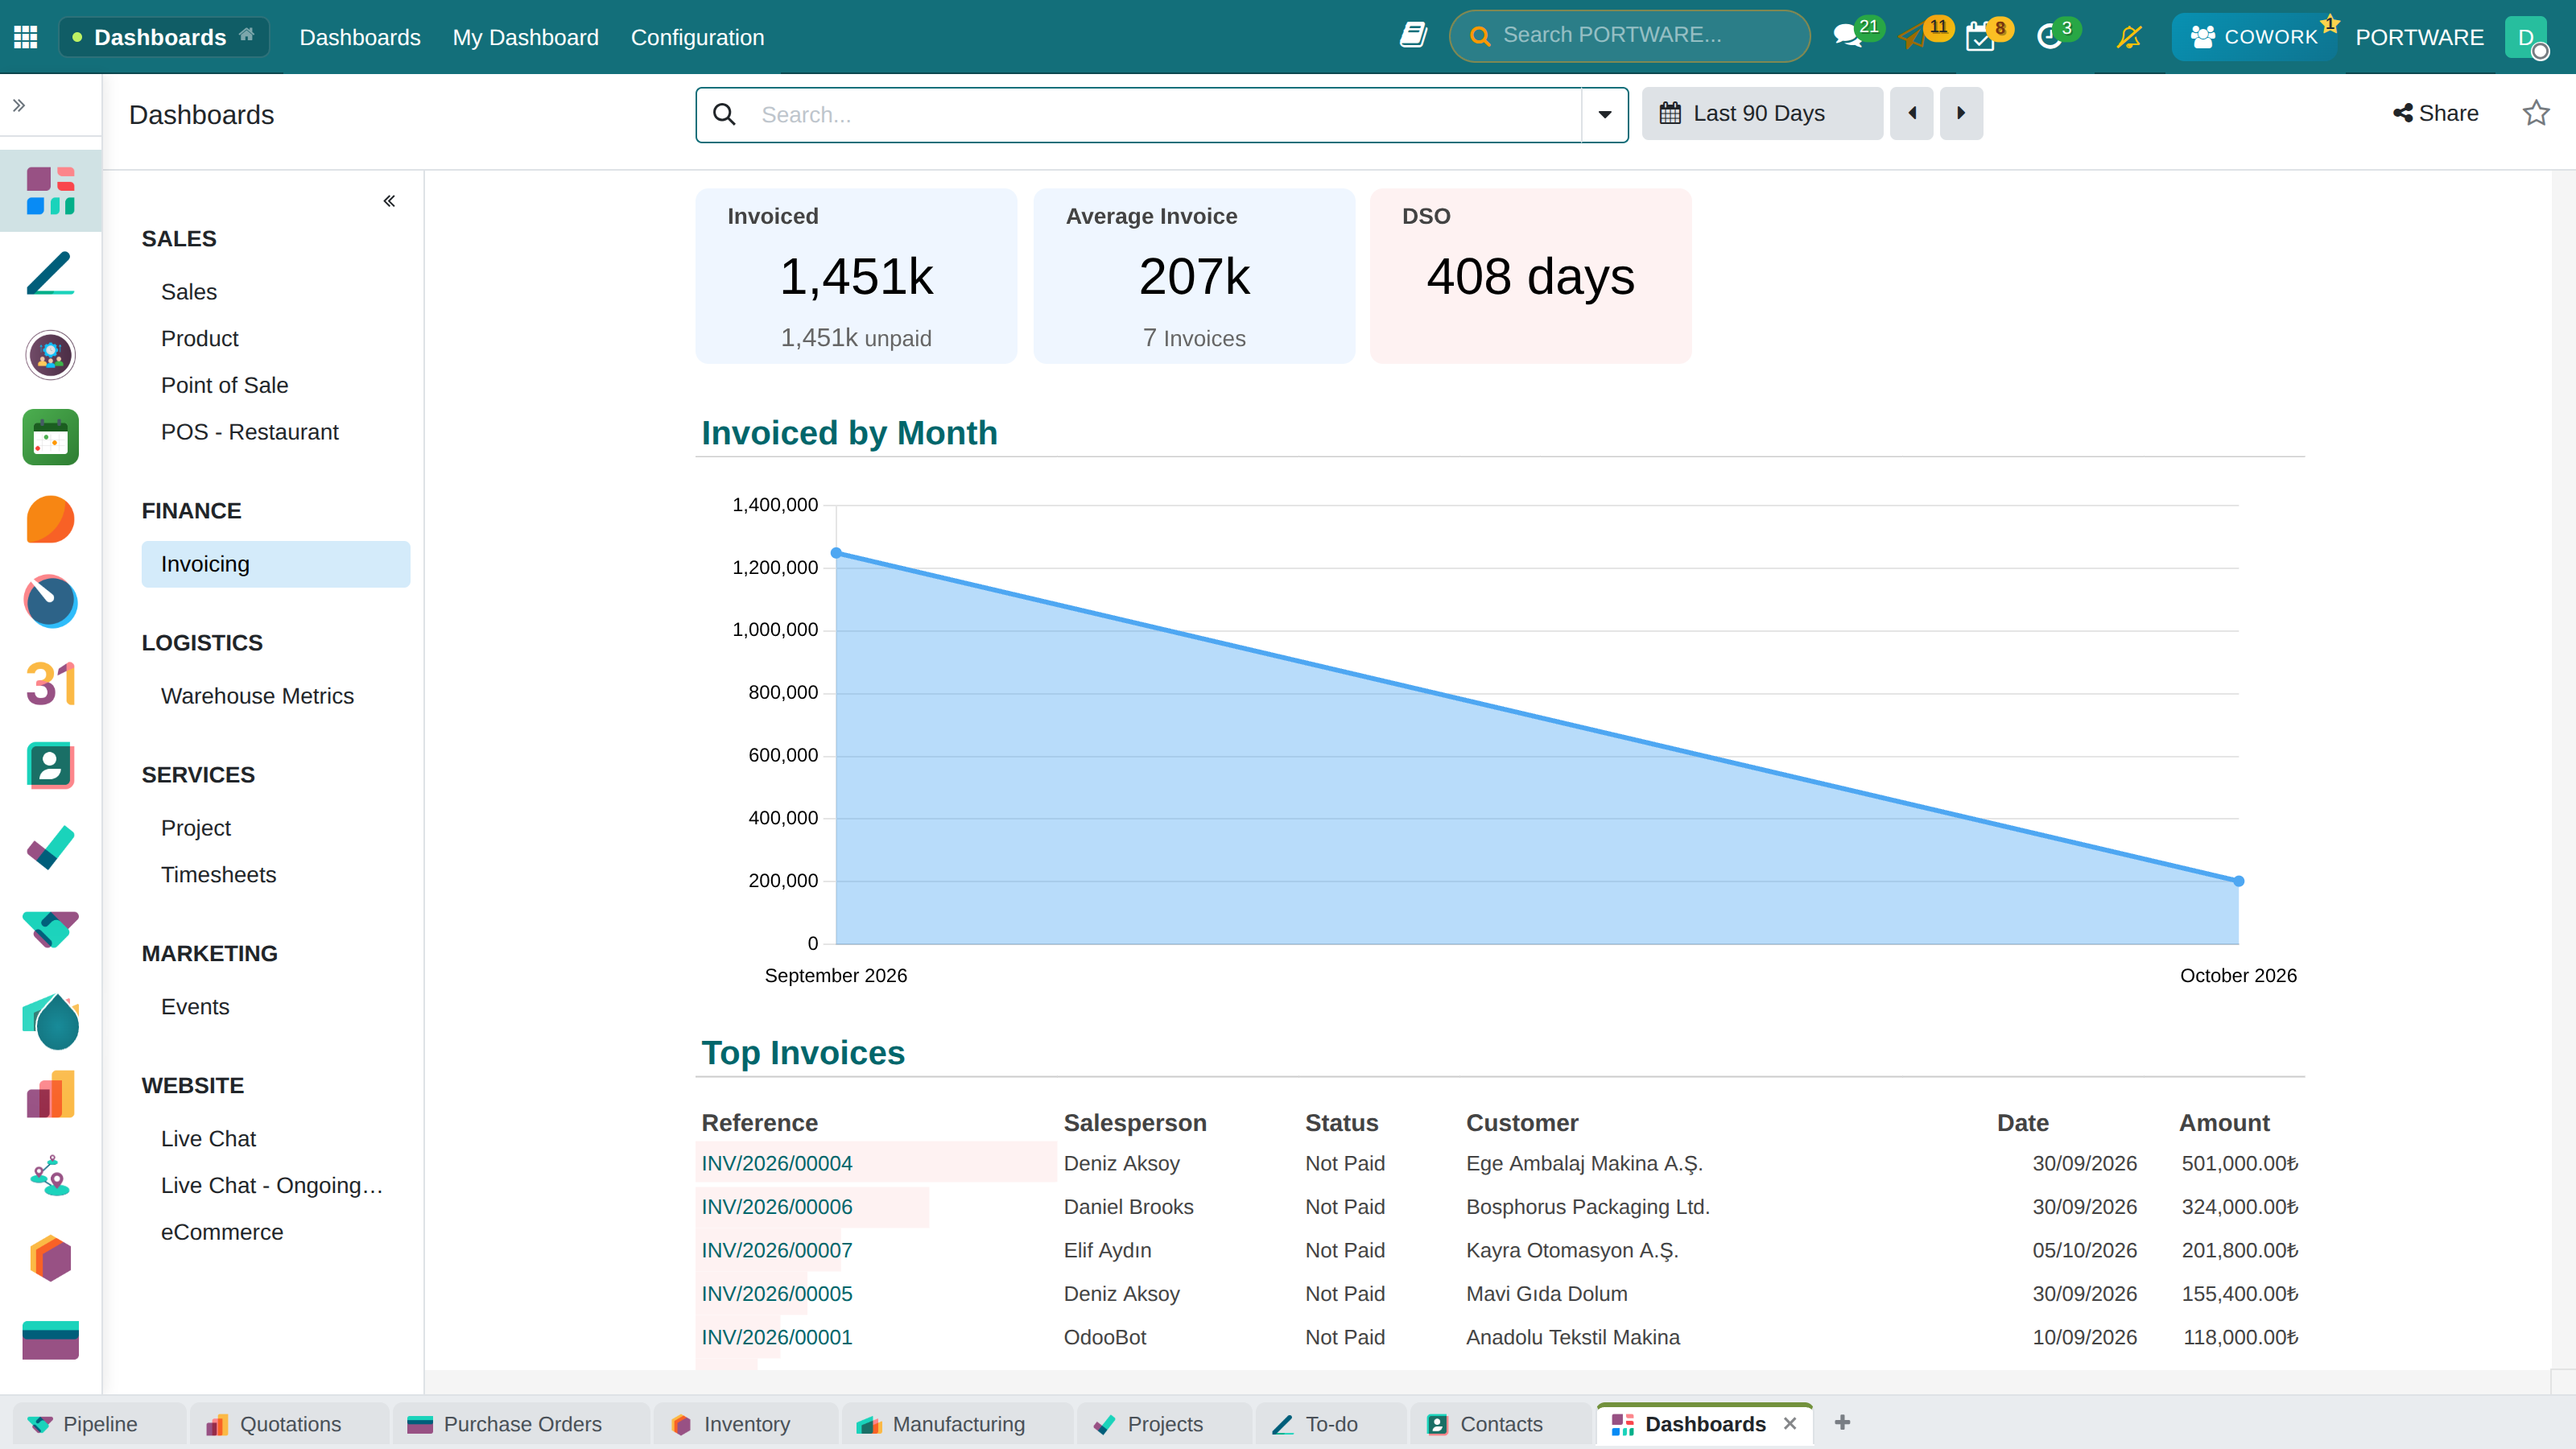This screenshot has height=1449, width=2576.
Task: Switch to the Contacts tab
Action: click(x=1500, y=1424)
